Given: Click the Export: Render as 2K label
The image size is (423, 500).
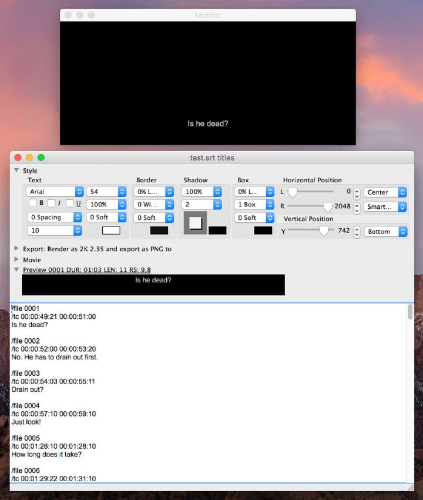Looking at the screenshot, I should [x=97, y=249].
